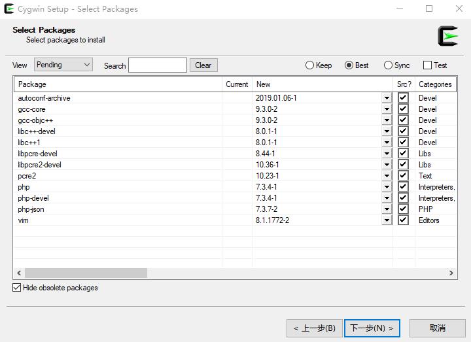
Task: Click the scroll right arrow
Action: tap(451, 273)
